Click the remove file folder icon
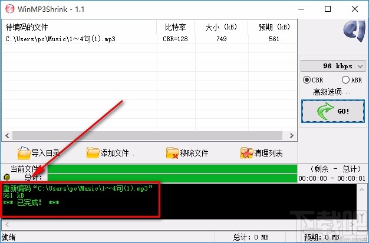The width and height of the screenshot is (369, 243). [x=172, y=153]
